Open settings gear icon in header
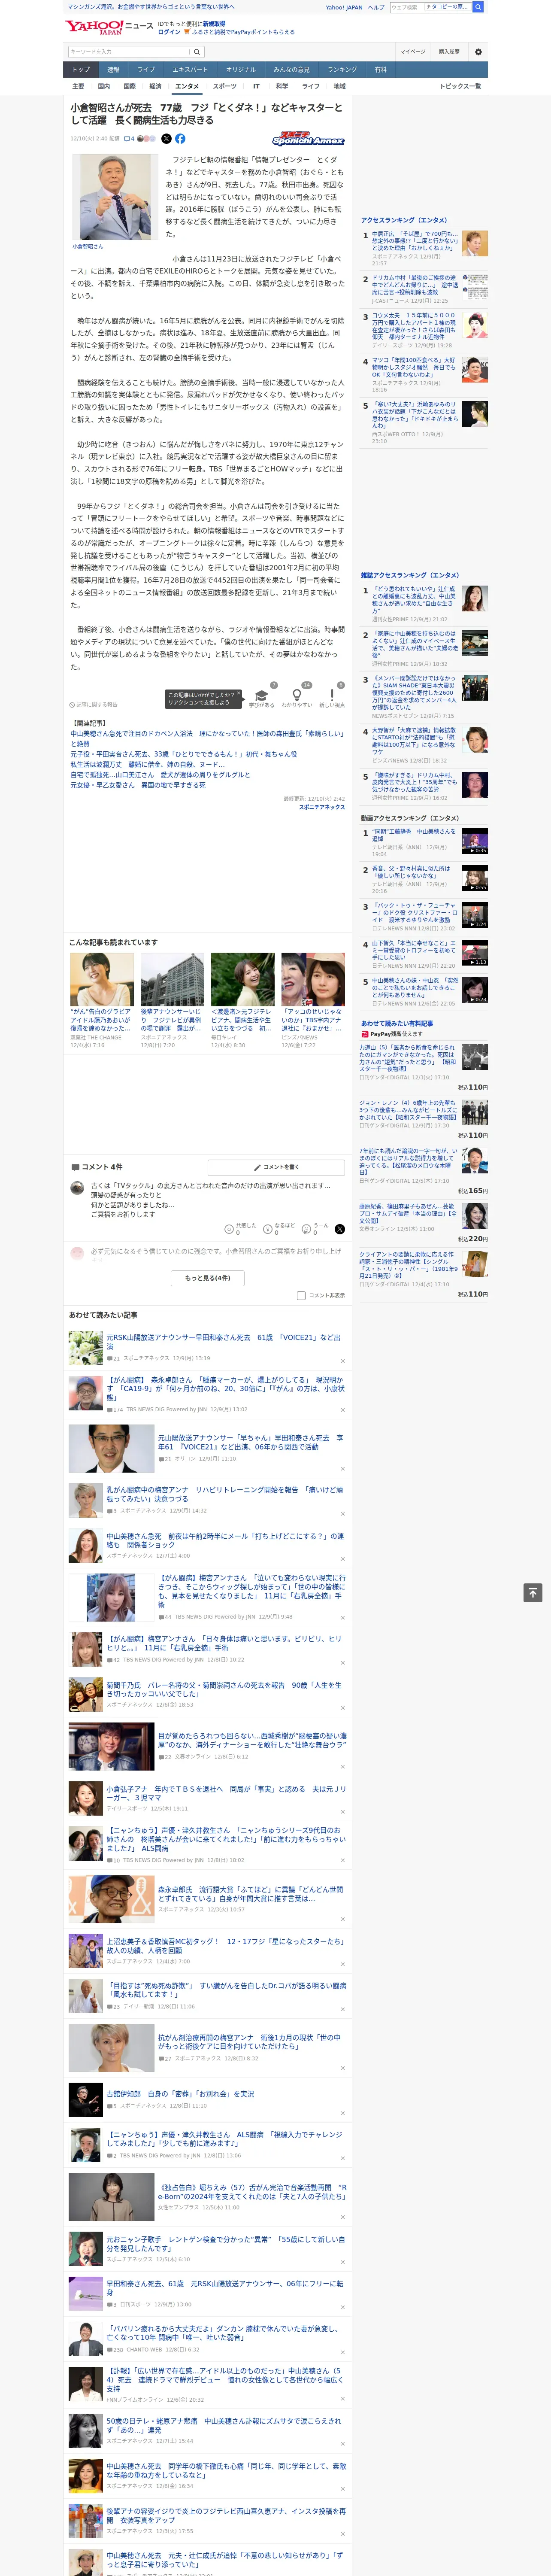551x2576 pixels. pos(478,52)
